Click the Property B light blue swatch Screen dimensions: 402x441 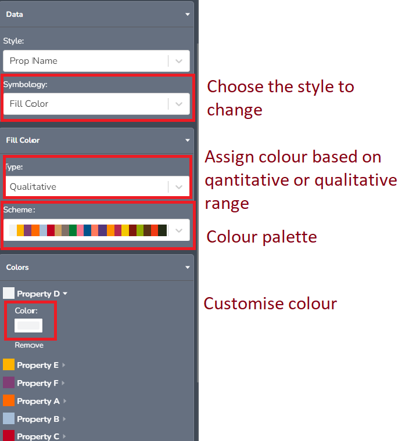[9, 418]
